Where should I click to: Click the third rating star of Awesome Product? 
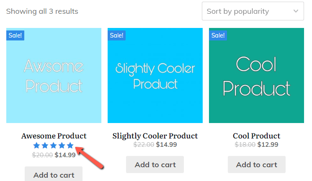tap(53, 146)
